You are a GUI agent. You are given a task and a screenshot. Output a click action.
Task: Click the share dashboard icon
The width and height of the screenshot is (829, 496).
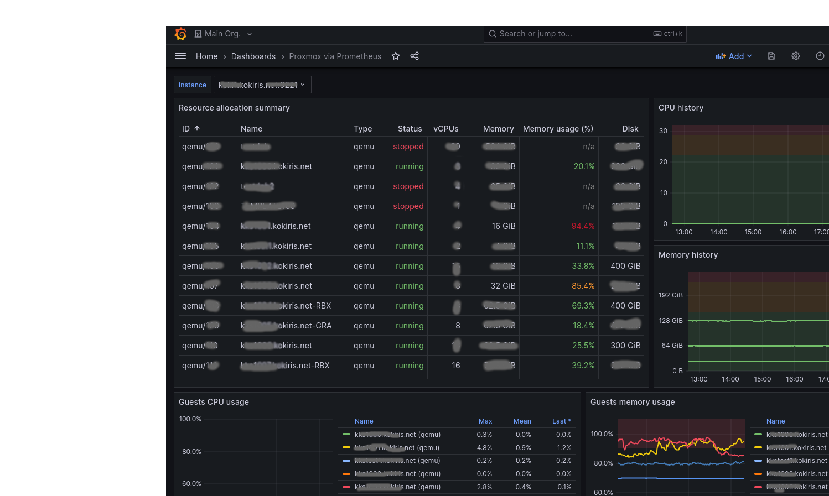pyautogui.click(x=414, y=56)
